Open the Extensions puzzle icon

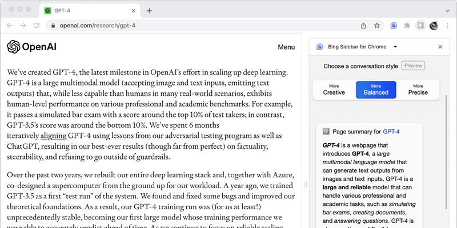[407, 26]
